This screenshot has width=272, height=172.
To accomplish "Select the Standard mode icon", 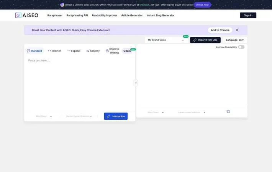I will pyautogui.click(x=28, y=51).
